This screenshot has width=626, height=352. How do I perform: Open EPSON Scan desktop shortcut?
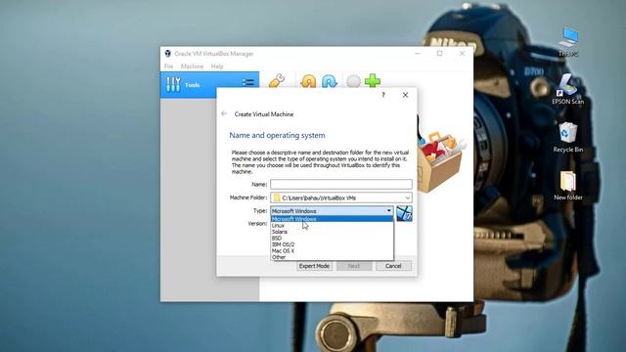pyautogui.click(x=567, y=89)
